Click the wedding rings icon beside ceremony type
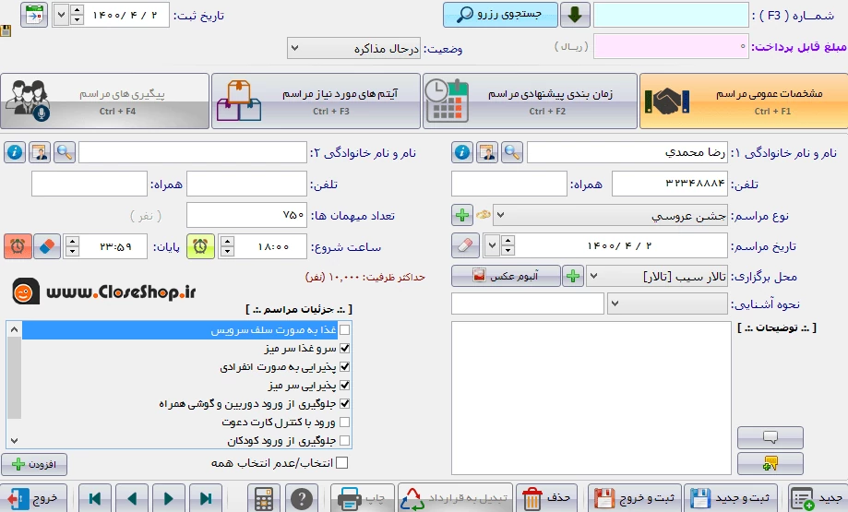 tap(484, 215)
